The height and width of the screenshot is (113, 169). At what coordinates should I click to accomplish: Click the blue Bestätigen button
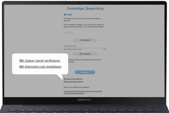click(x=85, y=72)
